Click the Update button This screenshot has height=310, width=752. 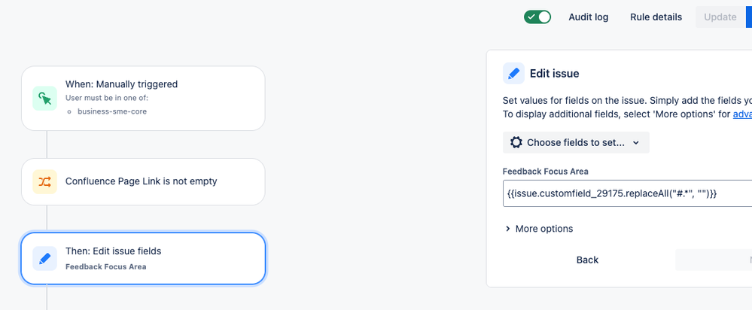click(x=720, y=17)
